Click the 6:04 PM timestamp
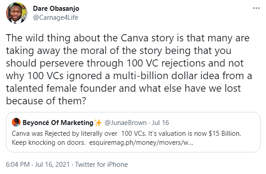 (x=18, y=165)
